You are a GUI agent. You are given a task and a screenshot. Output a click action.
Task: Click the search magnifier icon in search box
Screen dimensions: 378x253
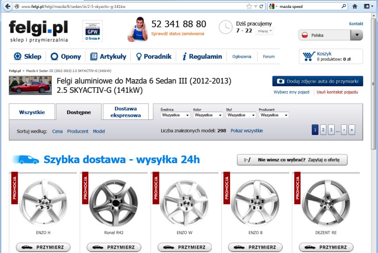point(344,7)
